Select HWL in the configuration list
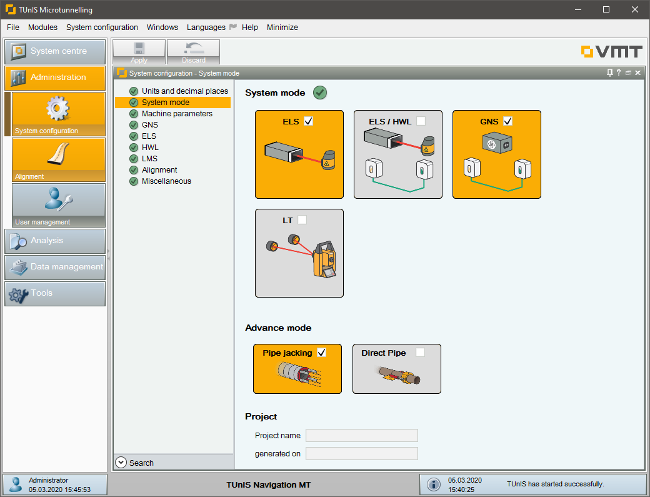650x497 pixels. pos(150,147)
